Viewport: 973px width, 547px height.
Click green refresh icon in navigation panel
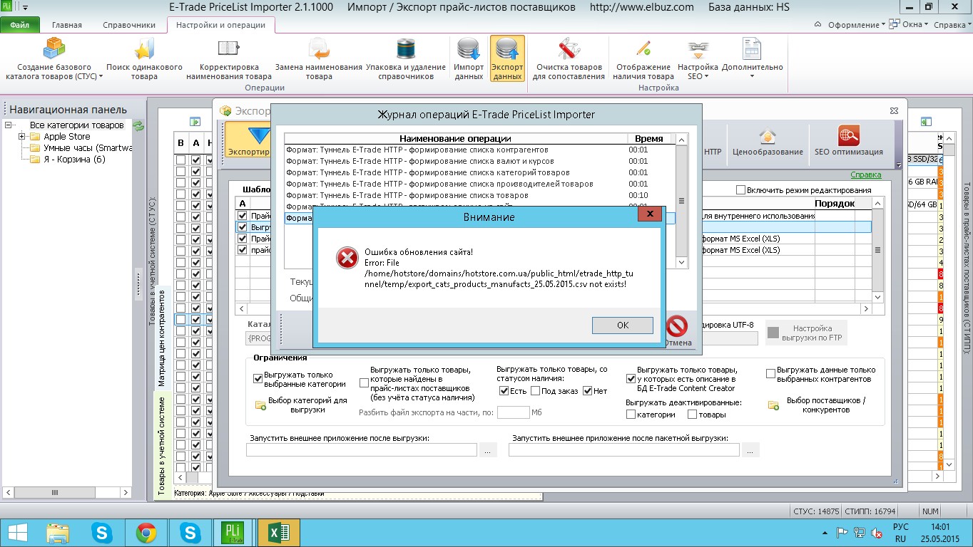point(138,125)
